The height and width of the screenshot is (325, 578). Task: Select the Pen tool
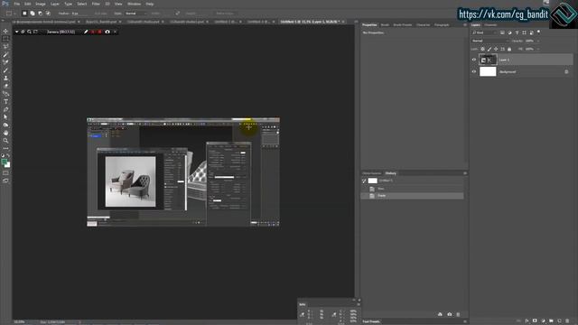(5, 109)
